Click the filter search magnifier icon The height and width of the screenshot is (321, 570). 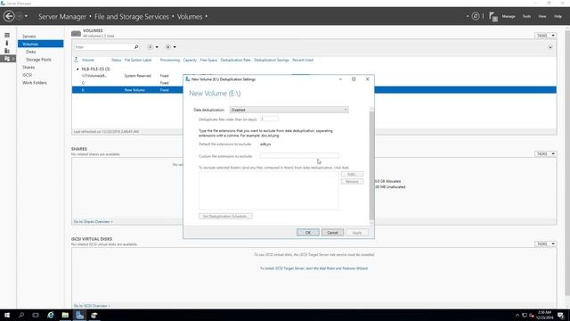click(x=136, y=47)
